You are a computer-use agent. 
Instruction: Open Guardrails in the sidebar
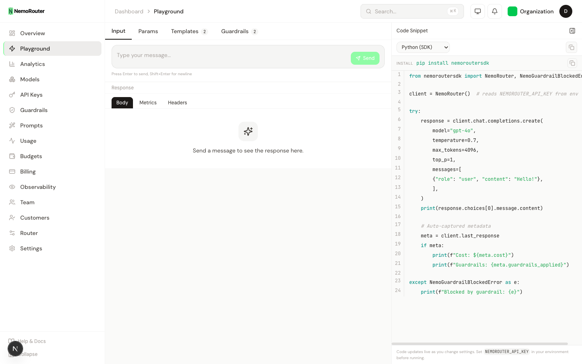pyautogui.click(x=34, y=110)
